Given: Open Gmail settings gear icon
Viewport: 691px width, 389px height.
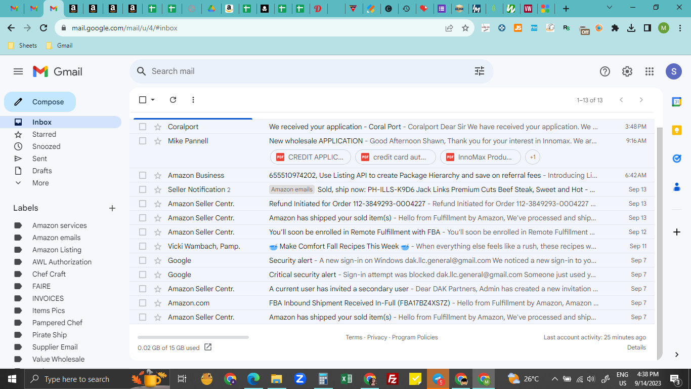Looking at the screenshot, I should 627,71.
